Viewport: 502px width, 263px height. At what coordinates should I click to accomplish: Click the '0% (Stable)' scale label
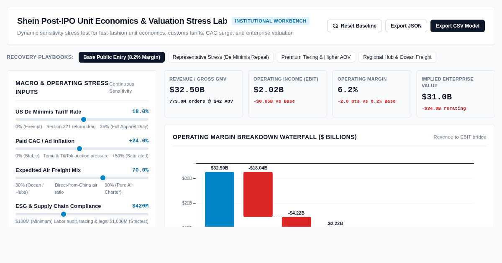pyautogui.click(x=28, y=156)
